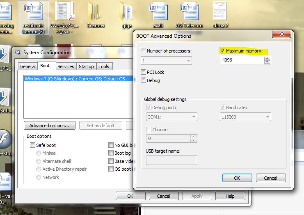This screenshot has width=304, height=215.
Task: Check the Number of processors checkbox
Action: 143,51
